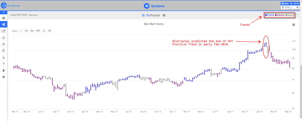Click the BluSignals logo
Viewport: 302px width, 123px height.
10,6
